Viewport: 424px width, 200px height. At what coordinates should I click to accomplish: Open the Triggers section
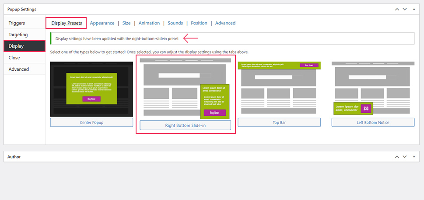click(17, 23)
